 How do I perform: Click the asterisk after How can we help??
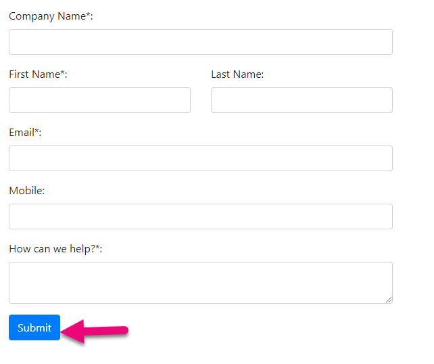(97, 248)
